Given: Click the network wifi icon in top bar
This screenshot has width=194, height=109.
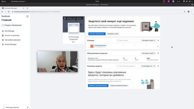Looking at the screenshot, I should [x=184, y=1].
